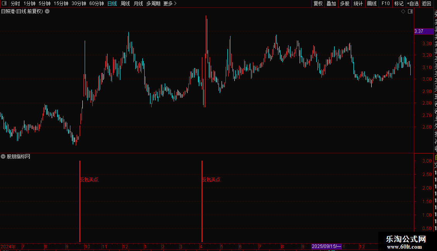The image size is (437, 251).
Task: Add stock with +自选 button
Action: [x=413, y=3]
